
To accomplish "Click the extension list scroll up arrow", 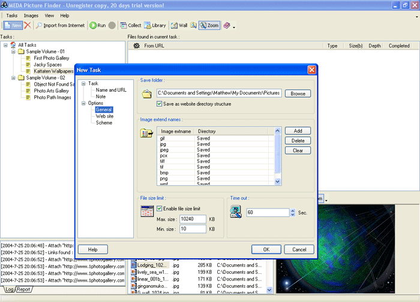I will tap(277, 131).
